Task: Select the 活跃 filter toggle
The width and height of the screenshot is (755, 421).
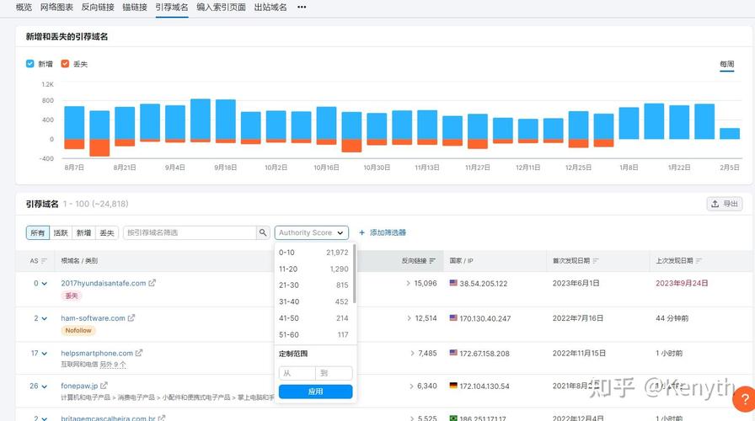Action: coord(61,233)
